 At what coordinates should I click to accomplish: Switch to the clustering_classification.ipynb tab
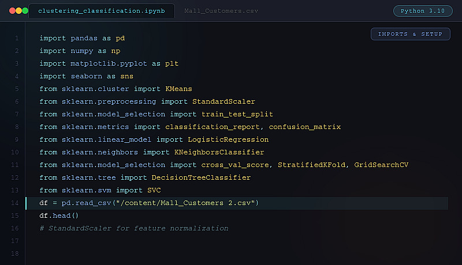(103, 11)
